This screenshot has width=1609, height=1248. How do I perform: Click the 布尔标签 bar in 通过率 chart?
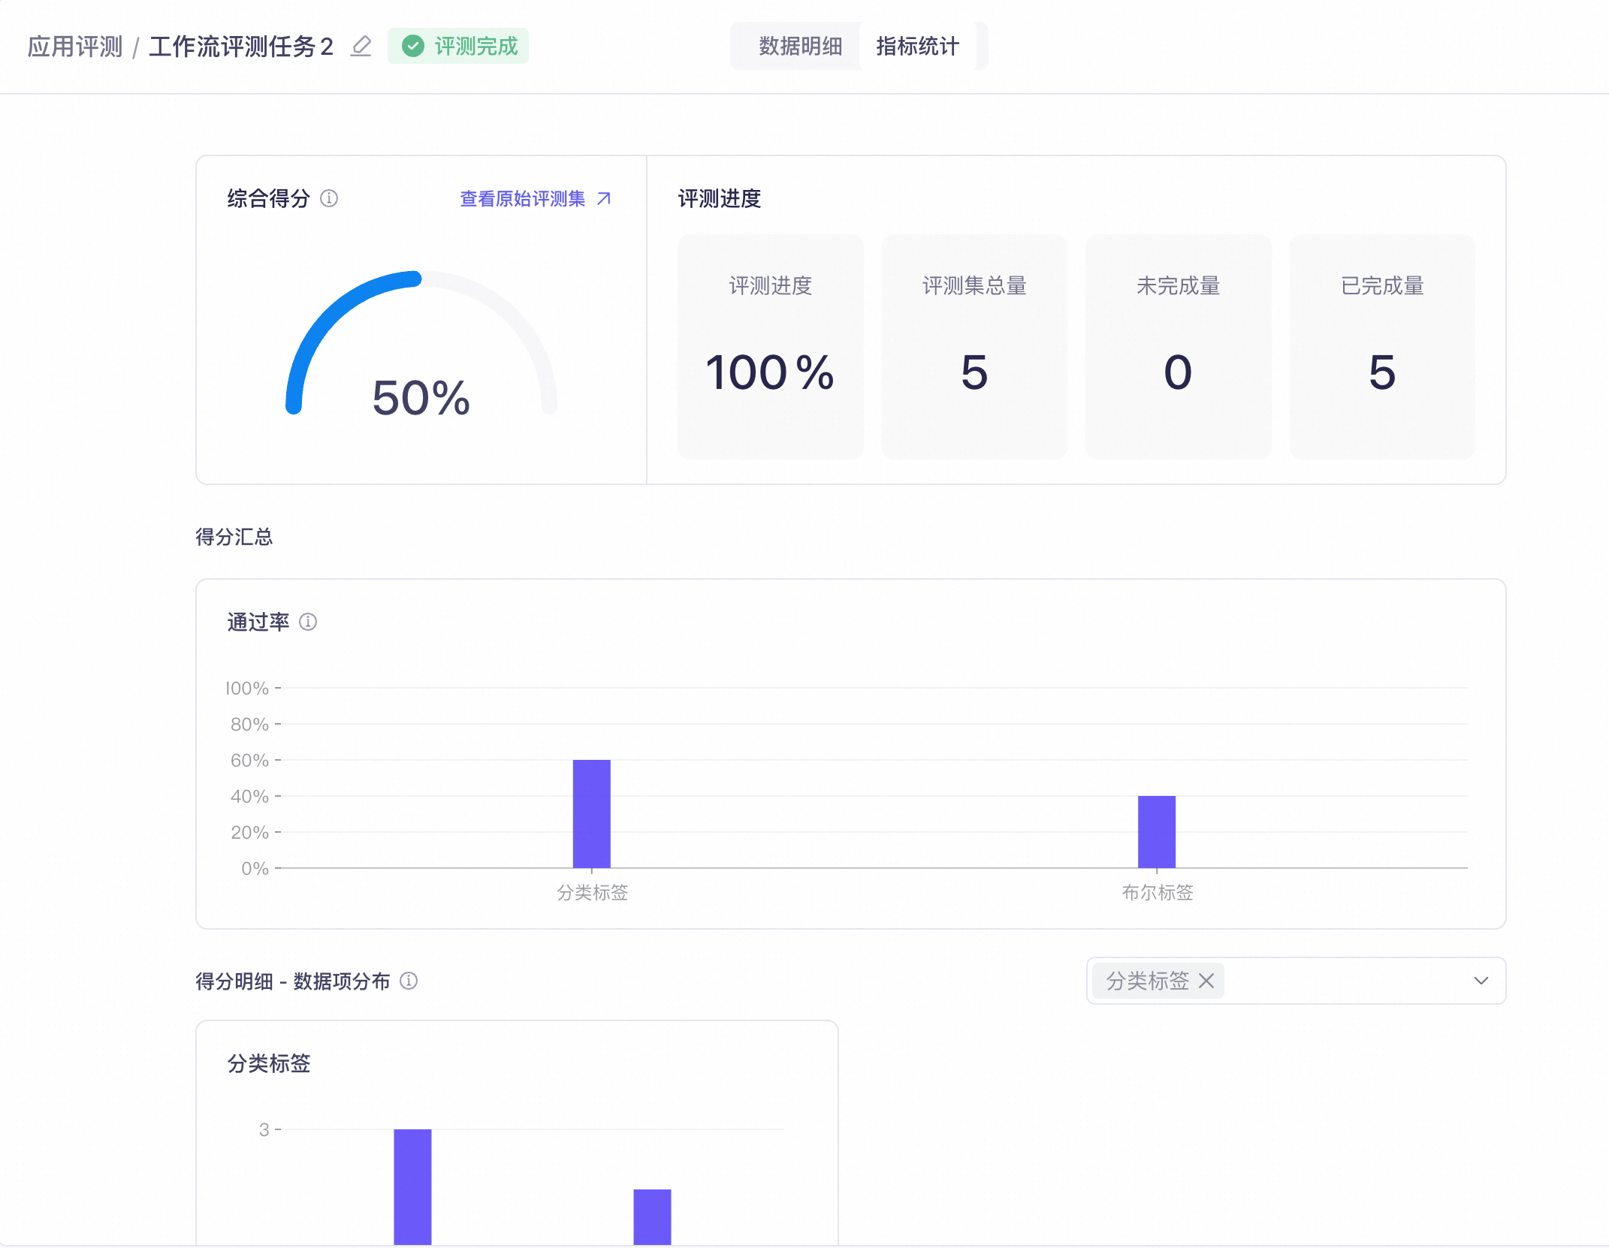pyautogui.click(x=1156, y=831)
